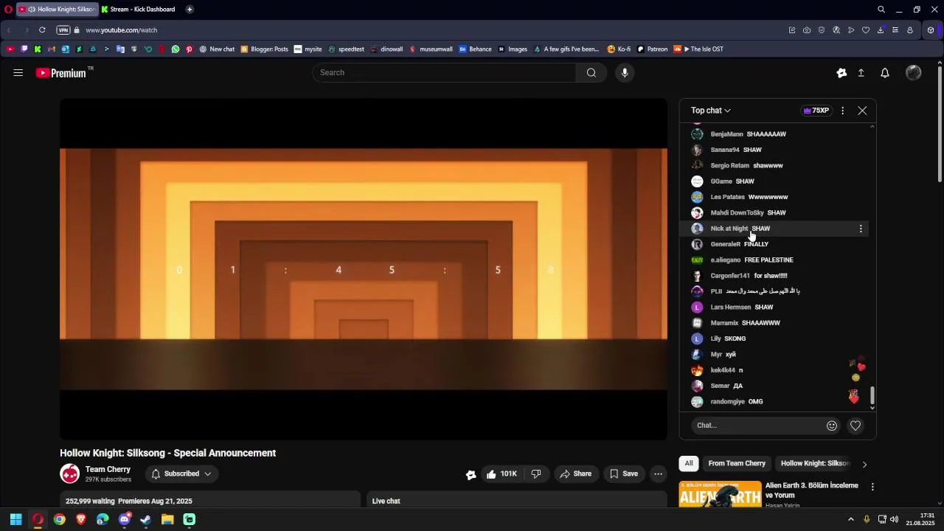Expand the Subscribed notification dropdown
Viewport: 944px width, 531px height.
coord(182,474)
